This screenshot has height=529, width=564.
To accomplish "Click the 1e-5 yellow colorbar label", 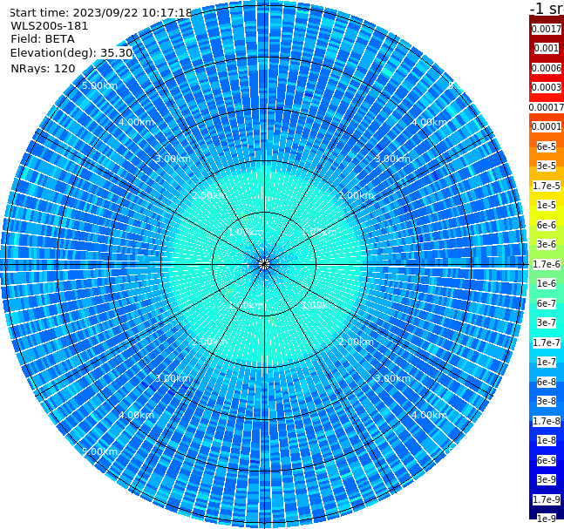I will [x=547, y=205].
